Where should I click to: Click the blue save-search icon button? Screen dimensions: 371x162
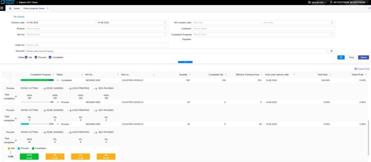(x=341, y=57)
